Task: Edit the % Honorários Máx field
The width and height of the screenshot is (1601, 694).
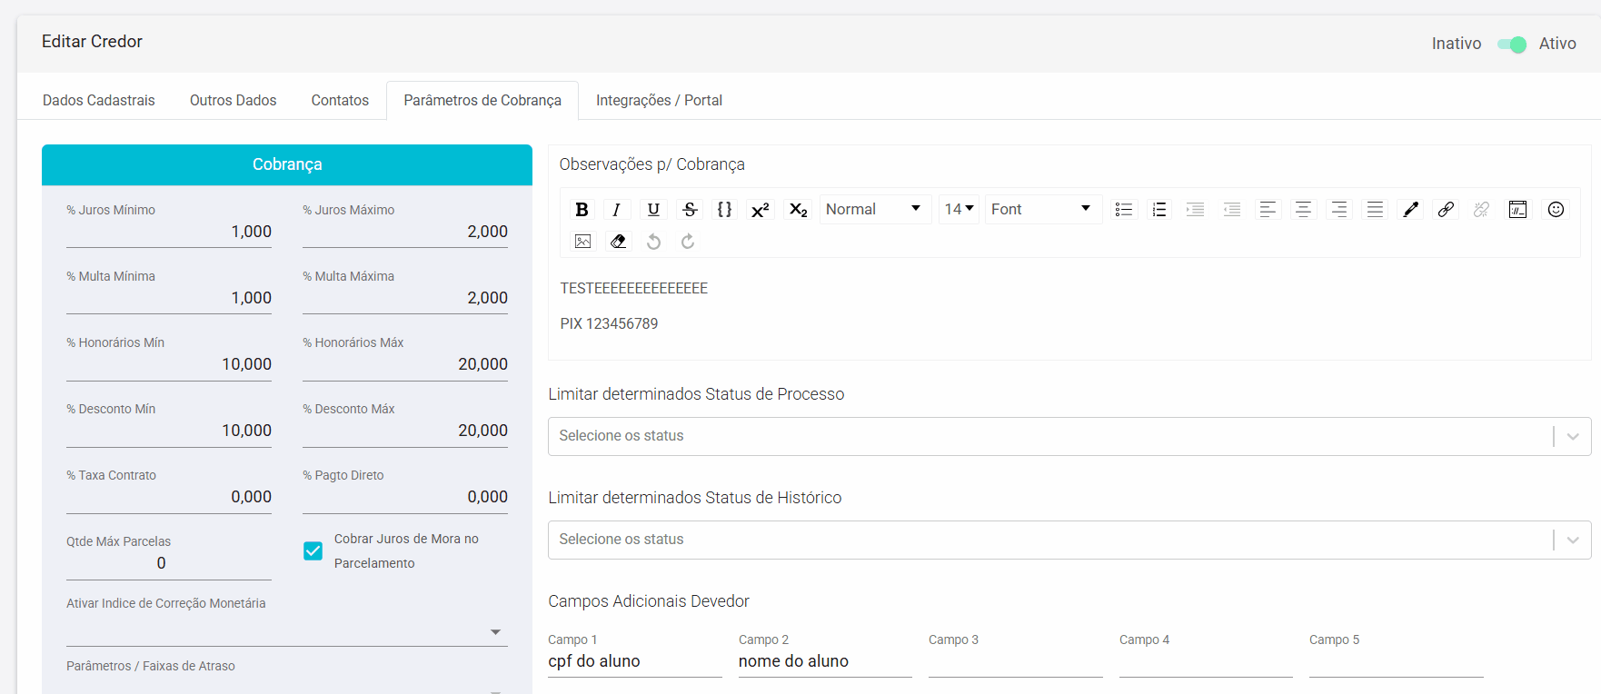Action: tap(405, 365)
